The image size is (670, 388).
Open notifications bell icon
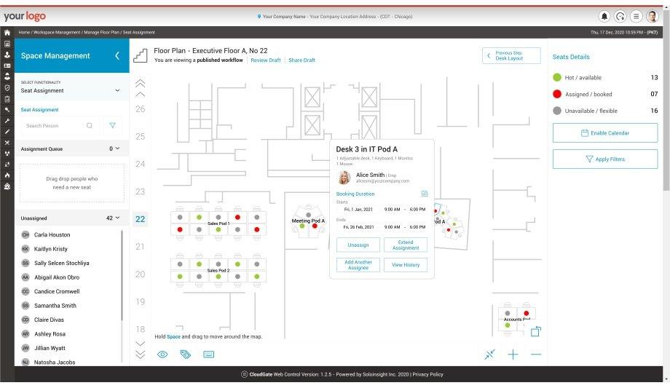pos(604,16)
